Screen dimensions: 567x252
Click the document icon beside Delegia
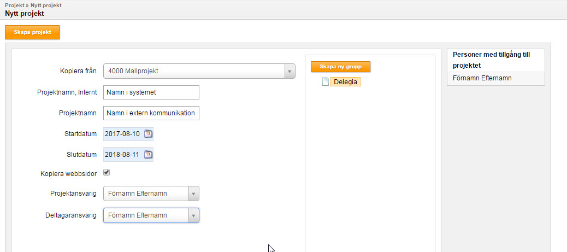[325, 82]
